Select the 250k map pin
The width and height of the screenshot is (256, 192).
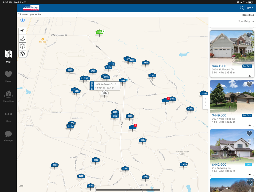(91, 186)
